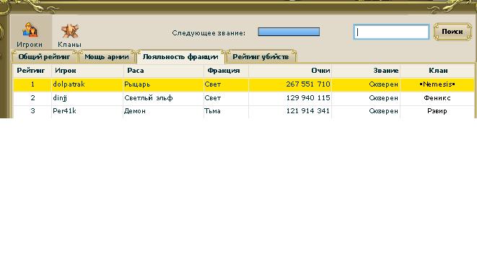Screen dimensions: 477x277
Task: Switch to the Общий рейтинг tab
Action: [44, 56]
